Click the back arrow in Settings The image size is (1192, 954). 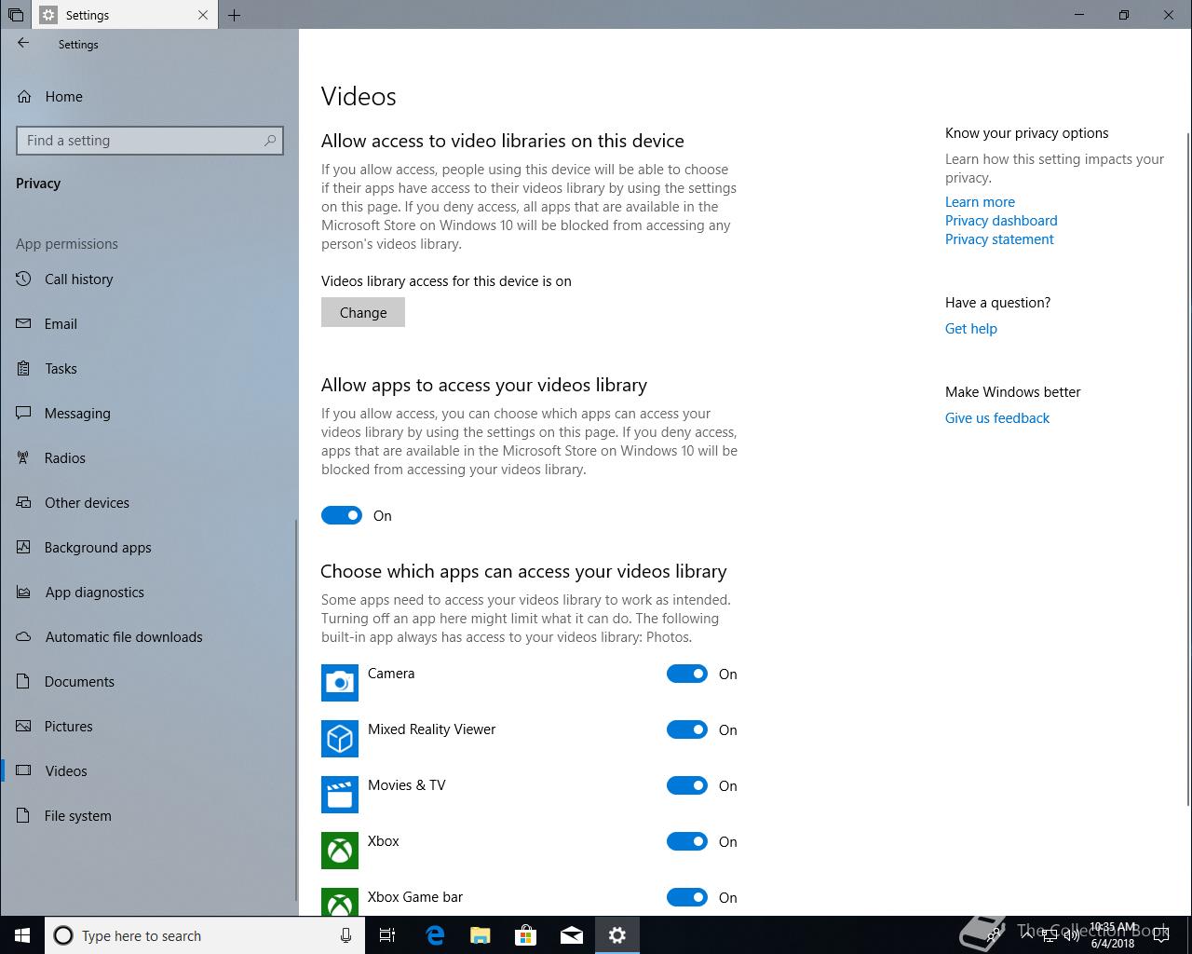[x=23, y=43]
